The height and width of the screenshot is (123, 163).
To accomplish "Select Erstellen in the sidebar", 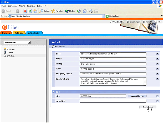I will [x=9, y=56].
